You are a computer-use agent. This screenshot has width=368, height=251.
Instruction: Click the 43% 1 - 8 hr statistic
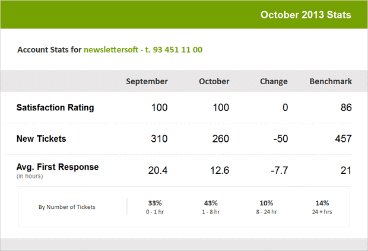point(211,207)
